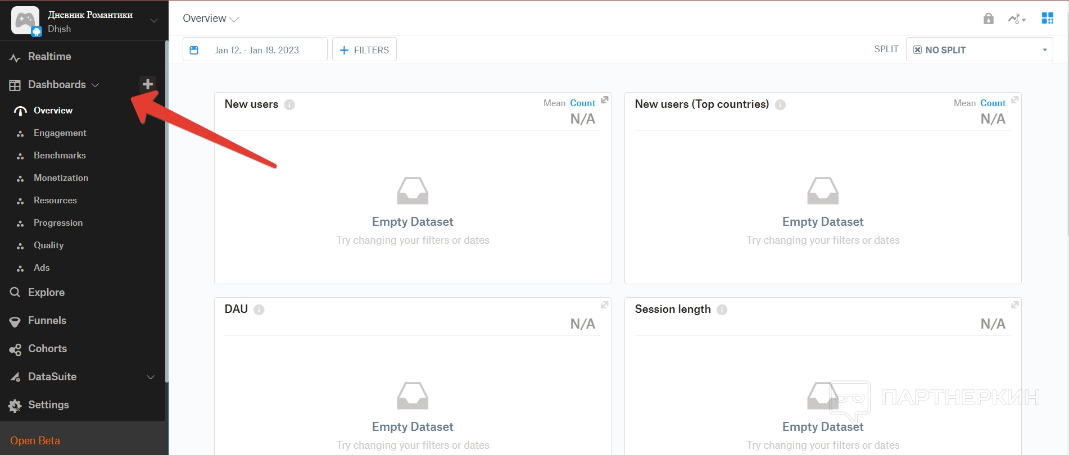Open the game selector chevron dropdown
The image size is (1069, 455).
tap(153, 21)
